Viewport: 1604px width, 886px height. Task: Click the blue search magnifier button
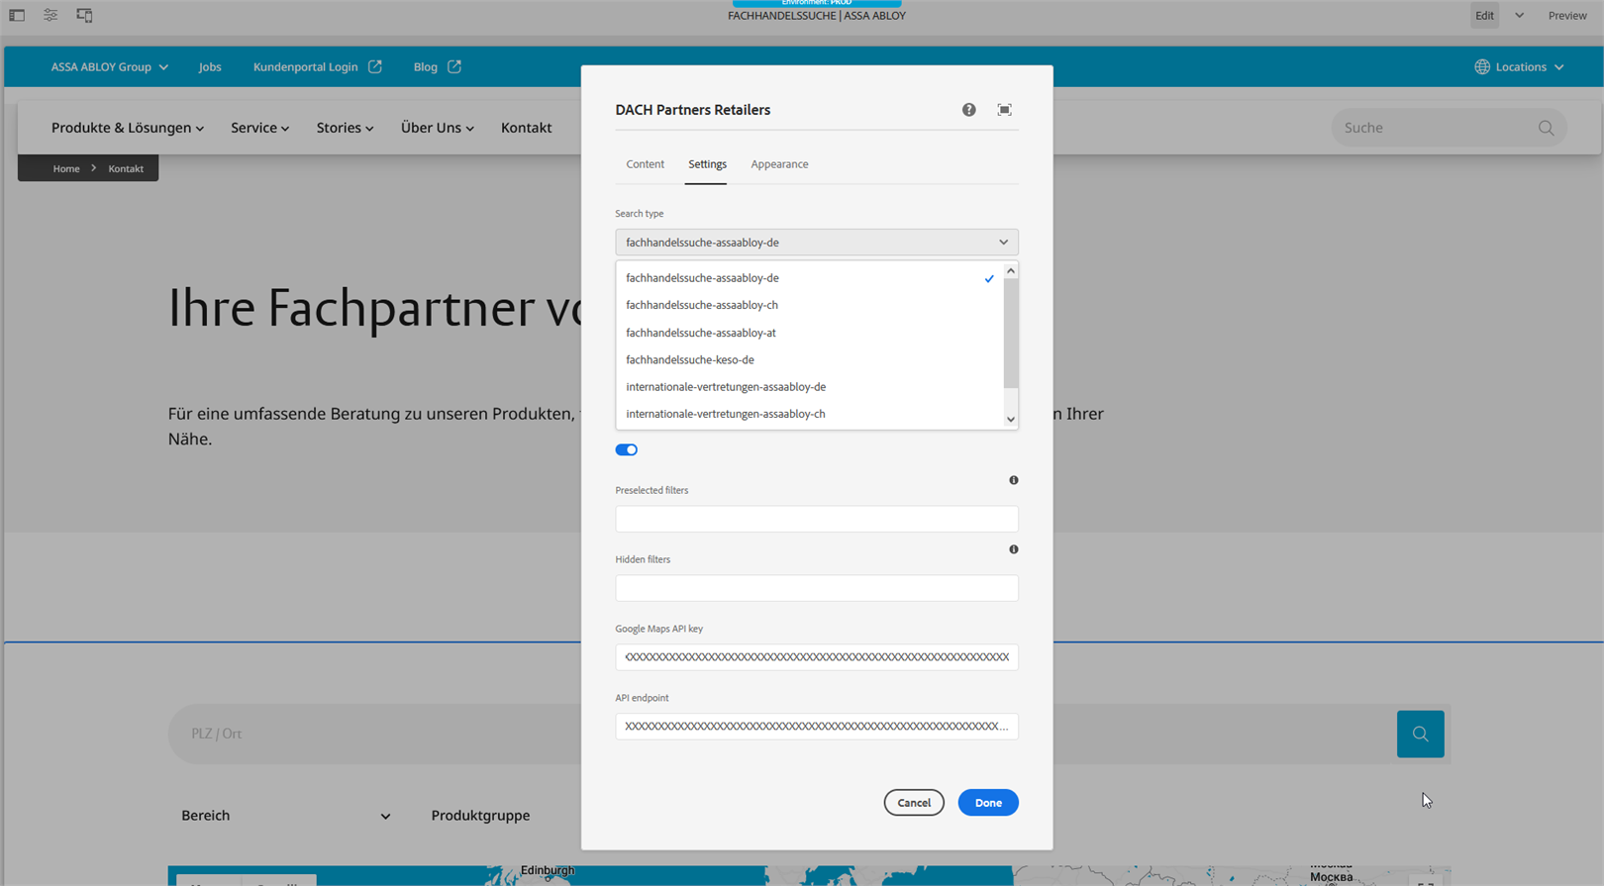(1420, 734)
